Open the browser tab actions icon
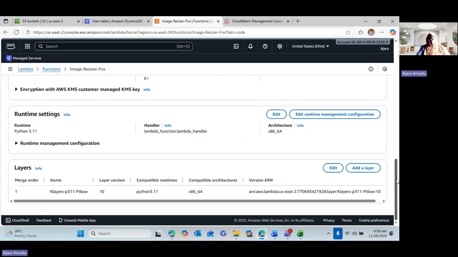Viewport: 458px width, 257px height. click(x=6, y=21)
